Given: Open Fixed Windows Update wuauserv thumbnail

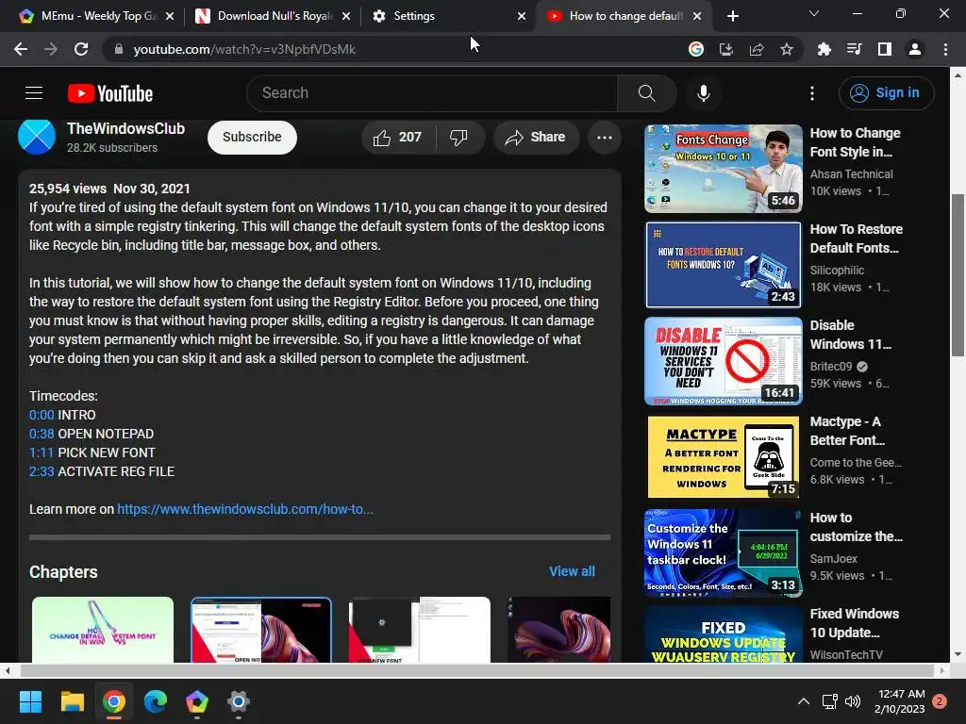Looking at the screenshot, I should click(724, 634).
